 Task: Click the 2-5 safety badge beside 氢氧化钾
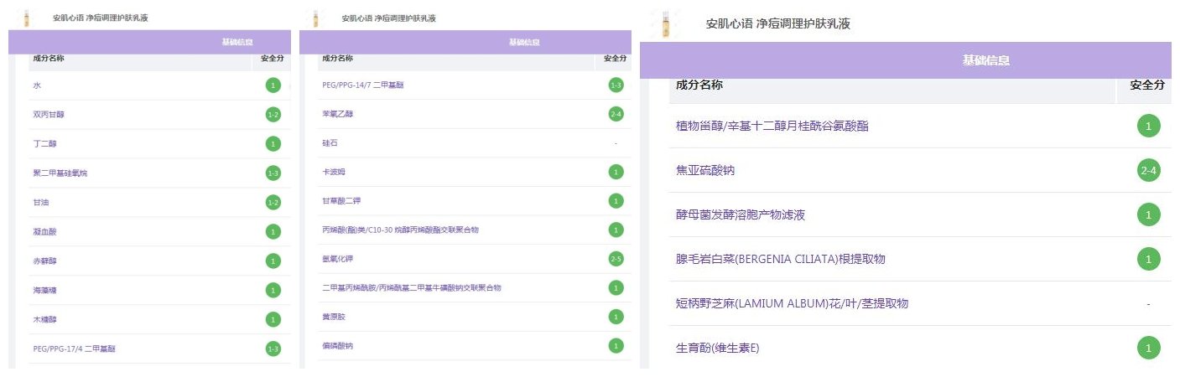coord(616,259)
